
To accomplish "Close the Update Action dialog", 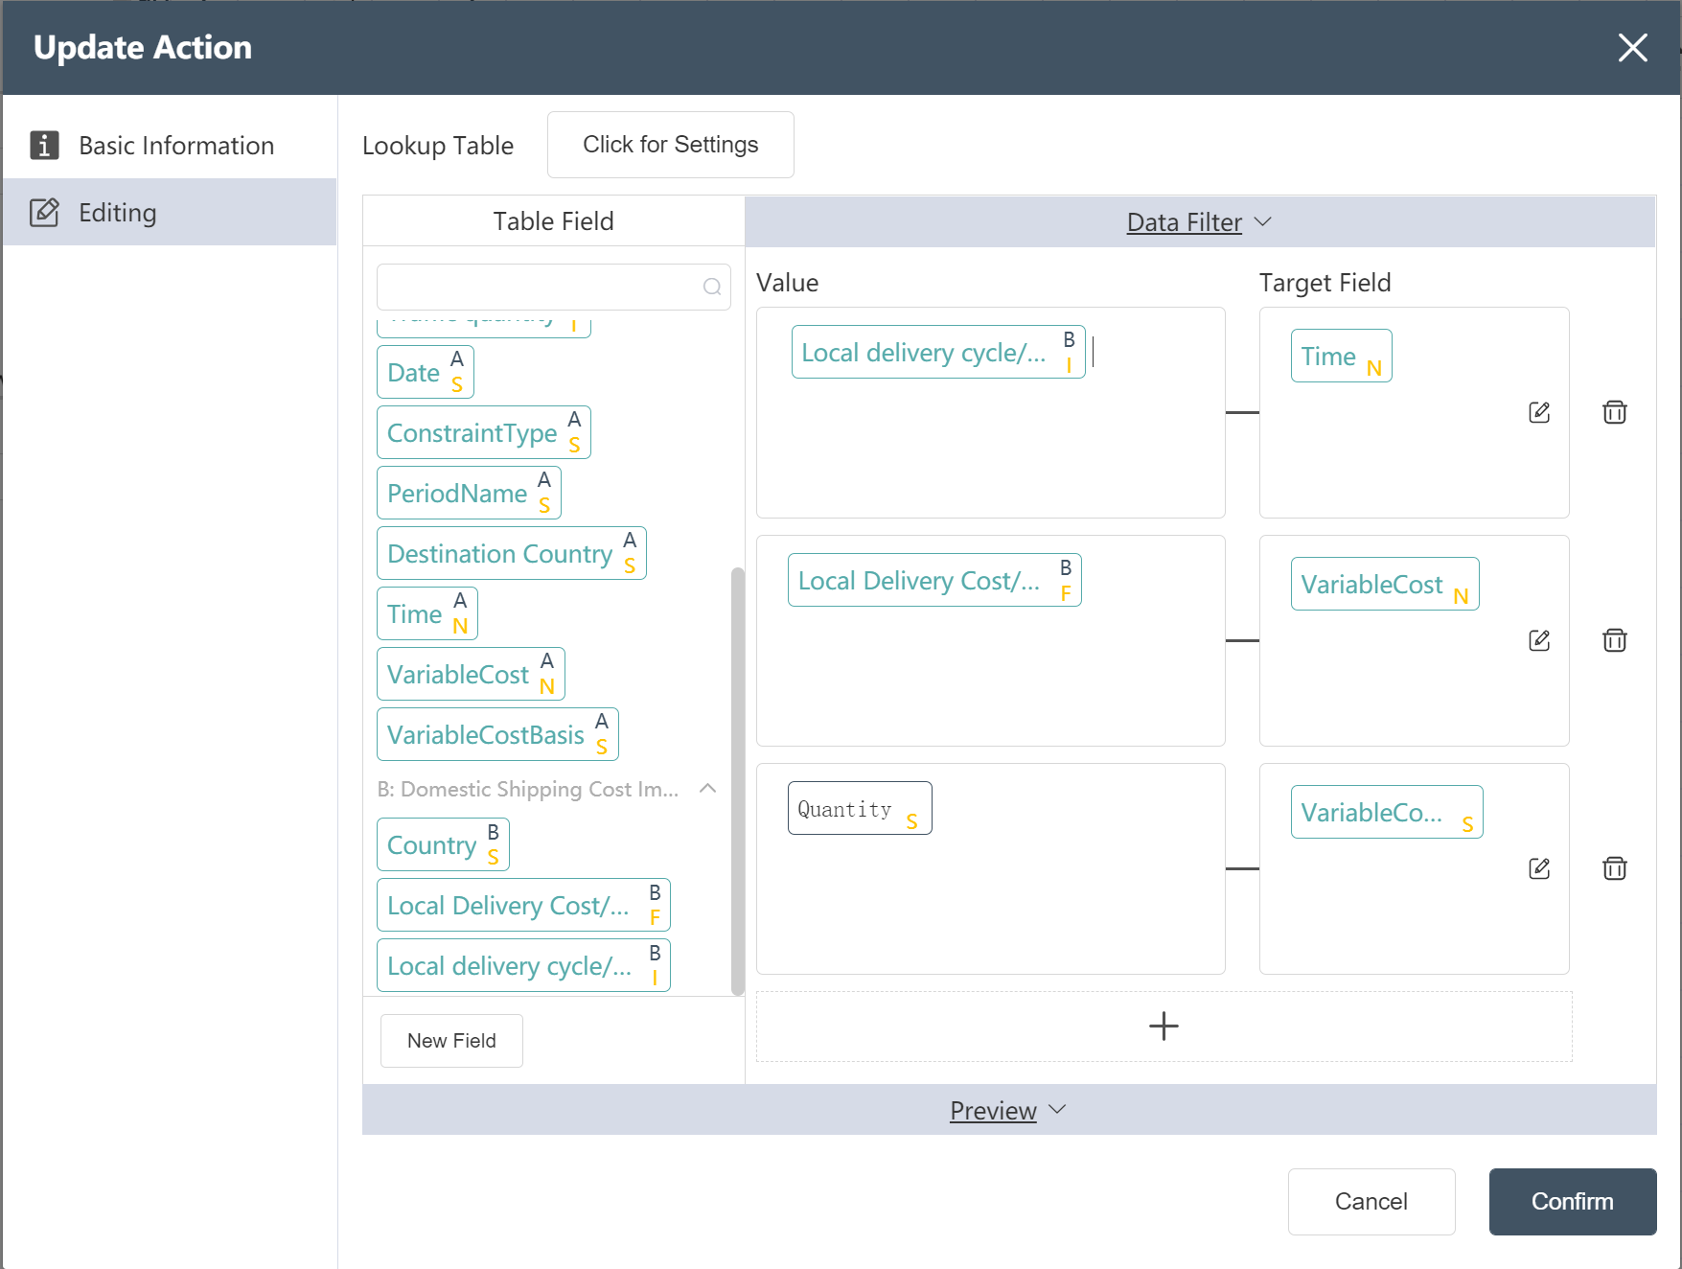I will 1632,47.
